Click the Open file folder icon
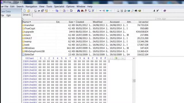 [x=28, y=11]
